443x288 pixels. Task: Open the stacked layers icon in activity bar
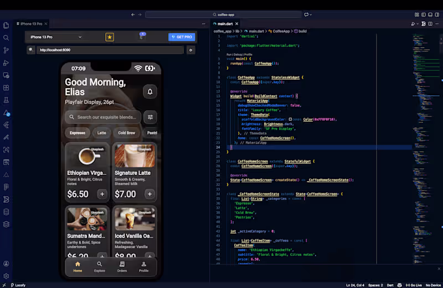6,224
